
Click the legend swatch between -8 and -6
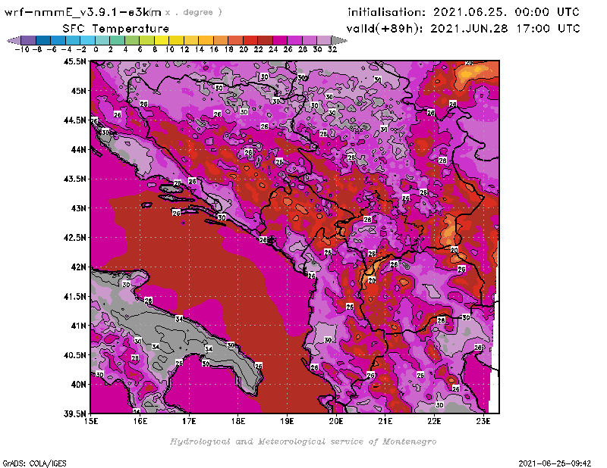coord(43,41)
